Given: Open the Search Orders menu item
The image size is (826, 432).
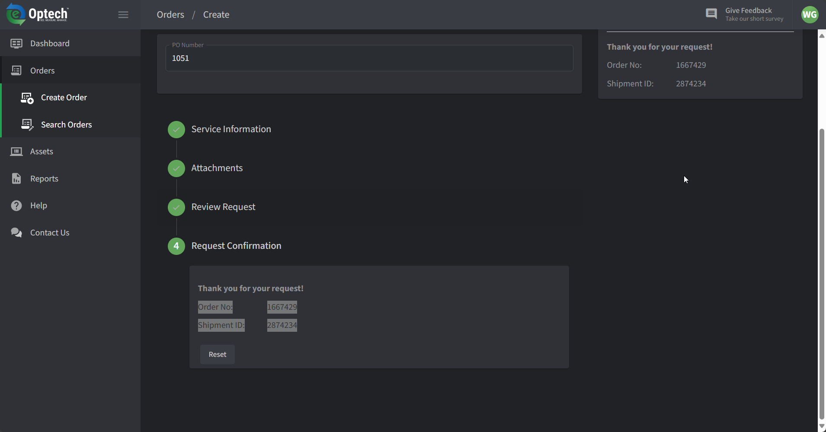Looking at the screenshot, I should pos(66,125).
